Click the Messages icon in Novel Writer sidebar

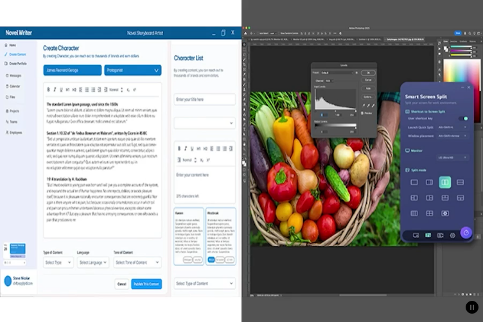tap(15, 75)
